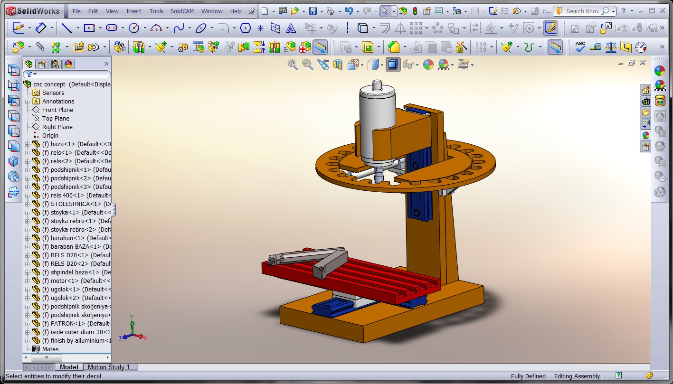Toggle RealView graphics rendering
This screenshot has width=673, height=384.
[445, 65]
